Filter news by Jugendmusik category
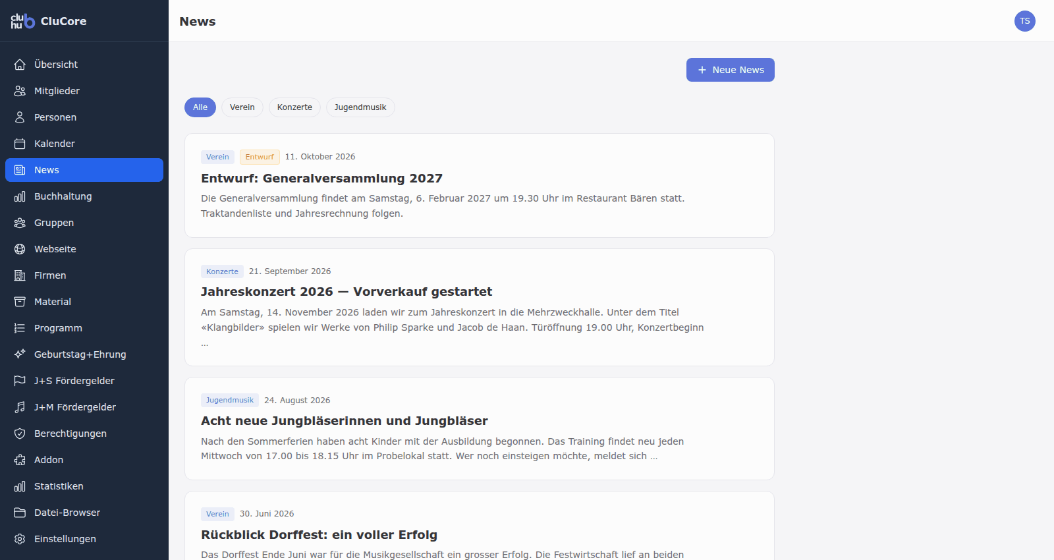 (x=360, y=107)
